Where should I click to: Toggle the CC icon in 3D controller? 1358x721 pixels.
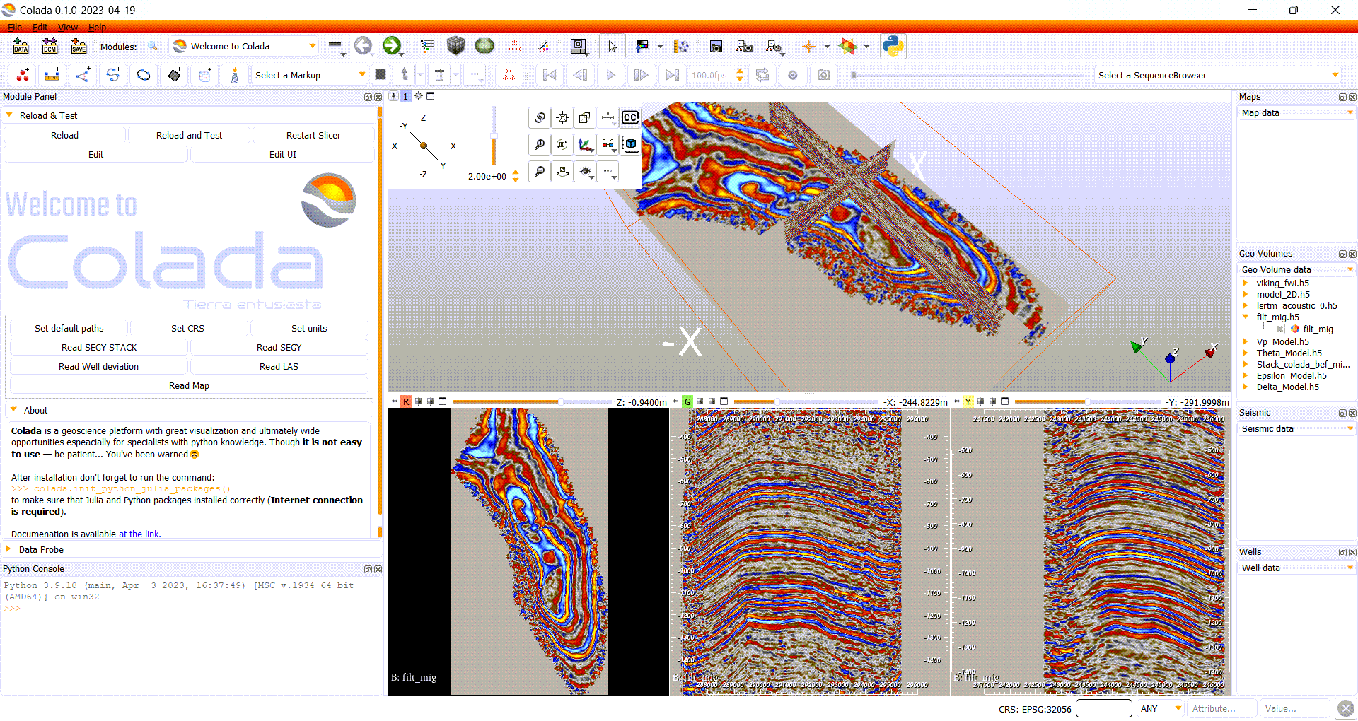[629, 118]
